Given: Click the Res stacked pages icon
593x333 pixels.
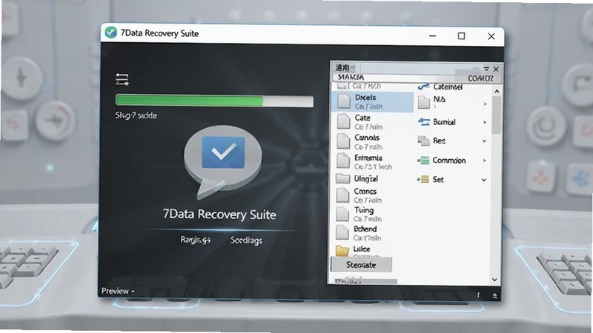Looking at the screenshot, I should (x=423, y=141).
